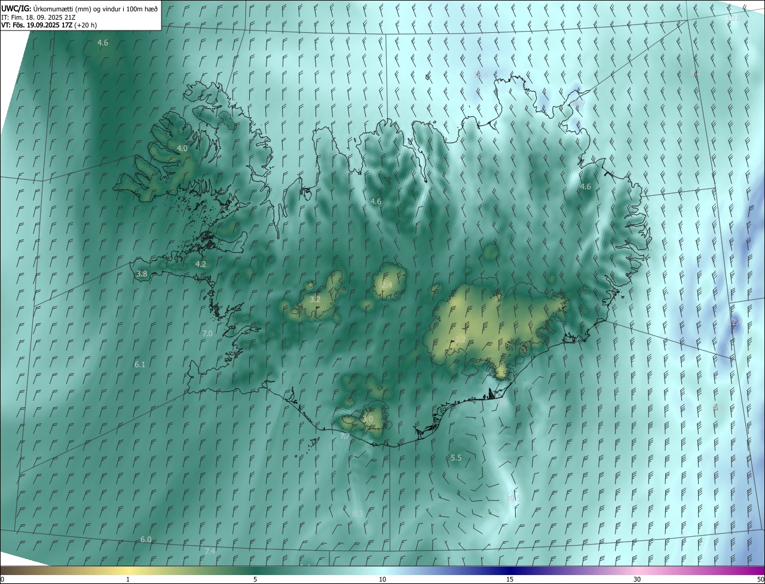Click the pale yellow section of the color bar
The height and width of the screenshot is (584, 765).
(x=128, y=570)
